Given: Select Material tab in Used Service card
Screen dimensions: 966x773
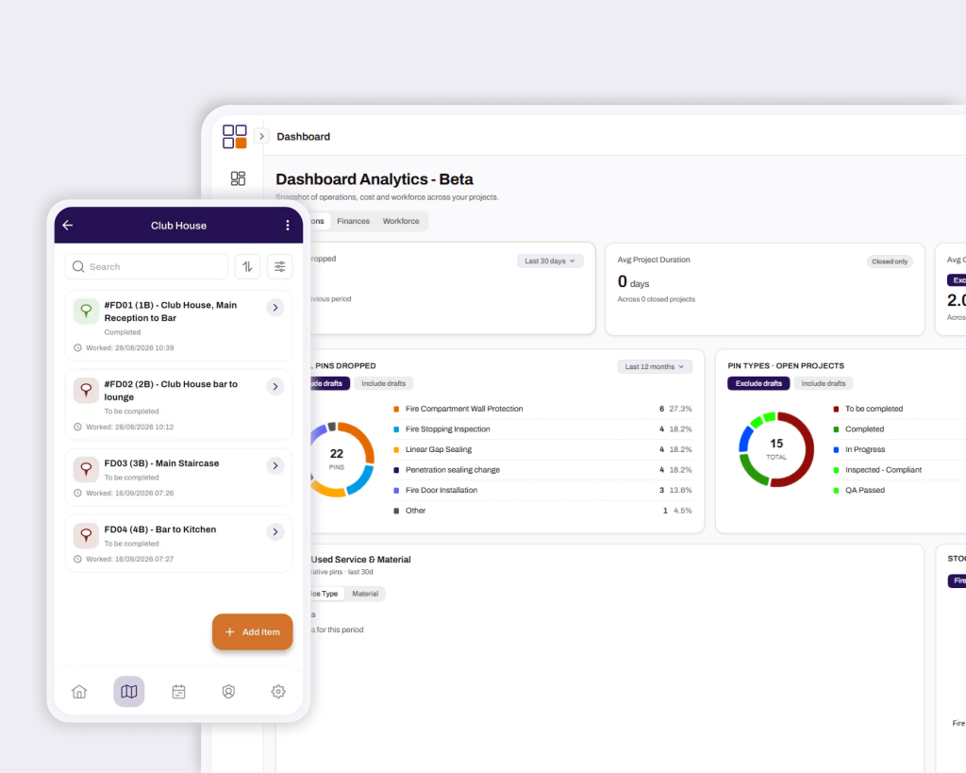Looking at the screenshot, I should (365, 594).
